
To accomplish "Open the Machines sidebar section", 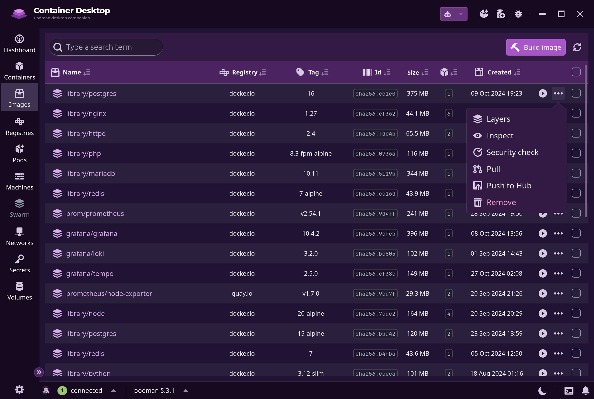I will click(x=19, y=181).
